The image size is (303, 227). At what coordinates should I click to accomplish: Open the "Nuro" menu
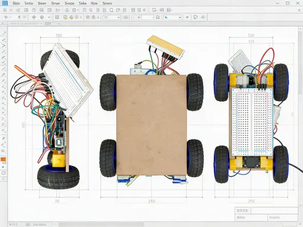(x=94, y=3)
